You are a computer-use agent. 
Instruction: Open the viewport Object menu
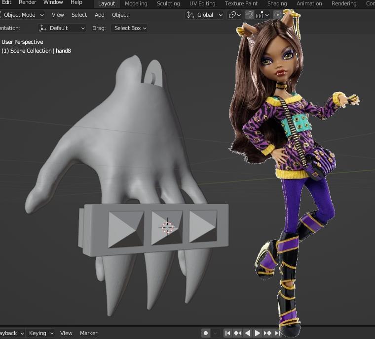[120, 15]
